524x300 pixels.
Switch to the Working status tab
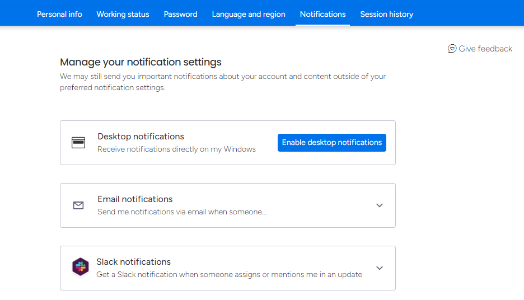click(x=123, y=14)
